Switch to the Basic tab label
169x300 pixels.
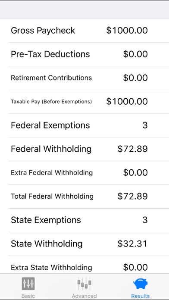tap(28, 296)
